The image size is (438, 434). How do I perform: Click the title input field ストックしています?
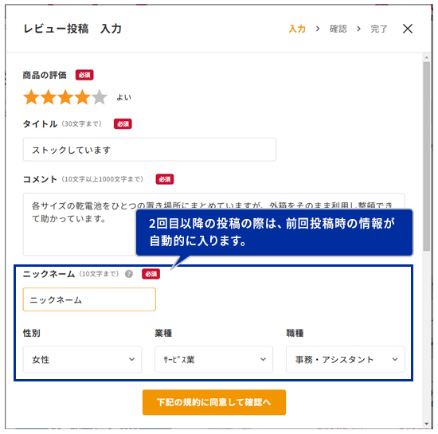[150, 150]
